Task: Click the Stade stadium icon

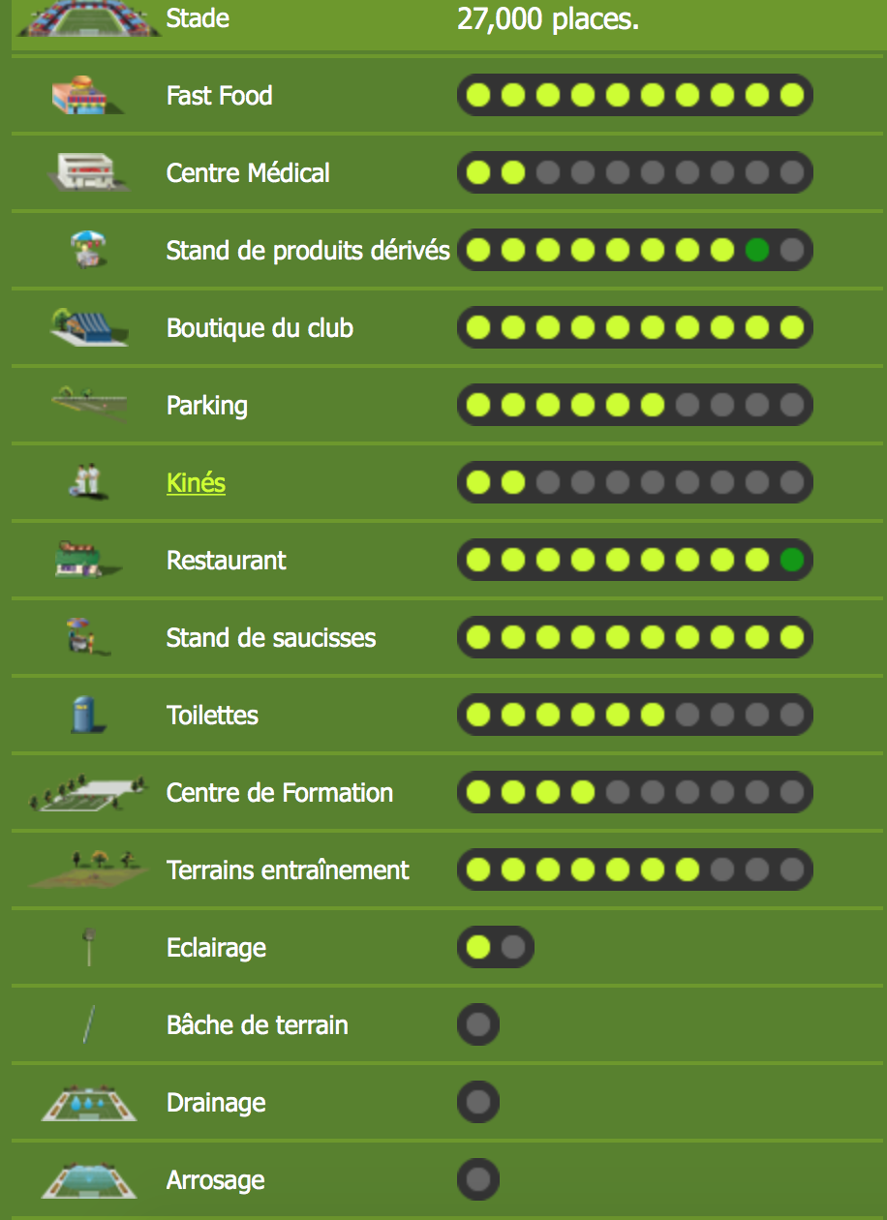Action: point(87,18)
